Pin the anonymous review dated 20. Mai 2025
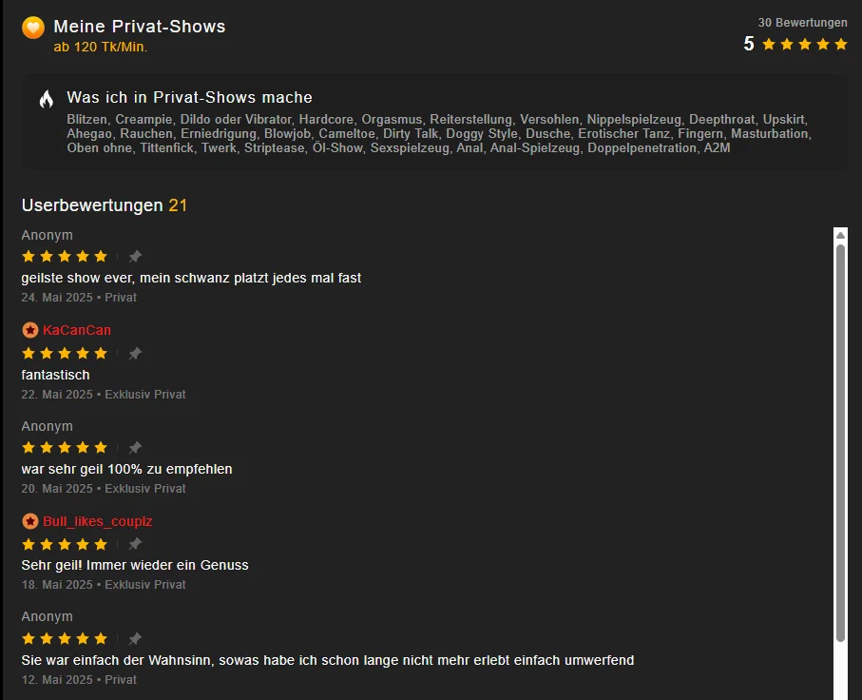 pos(135,448)
